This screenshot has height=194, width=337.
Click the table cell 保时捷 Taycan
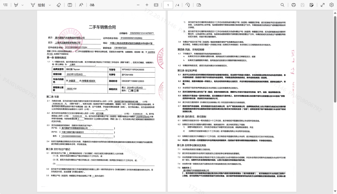(73, 69)
